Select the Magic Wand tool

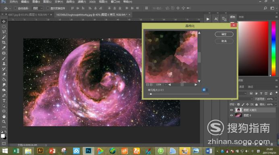4,37
